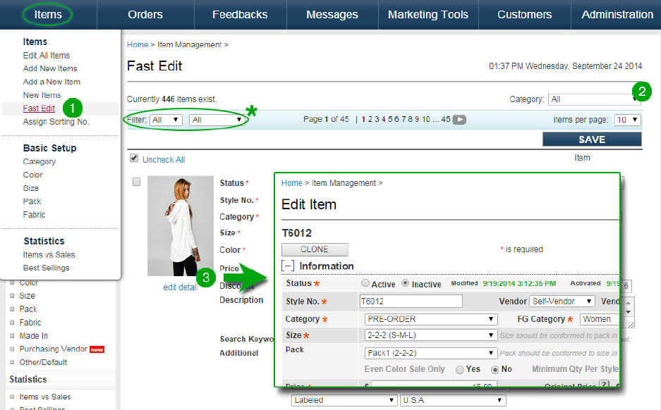
Task: Click the next page arrow icon
Action: 459,120
